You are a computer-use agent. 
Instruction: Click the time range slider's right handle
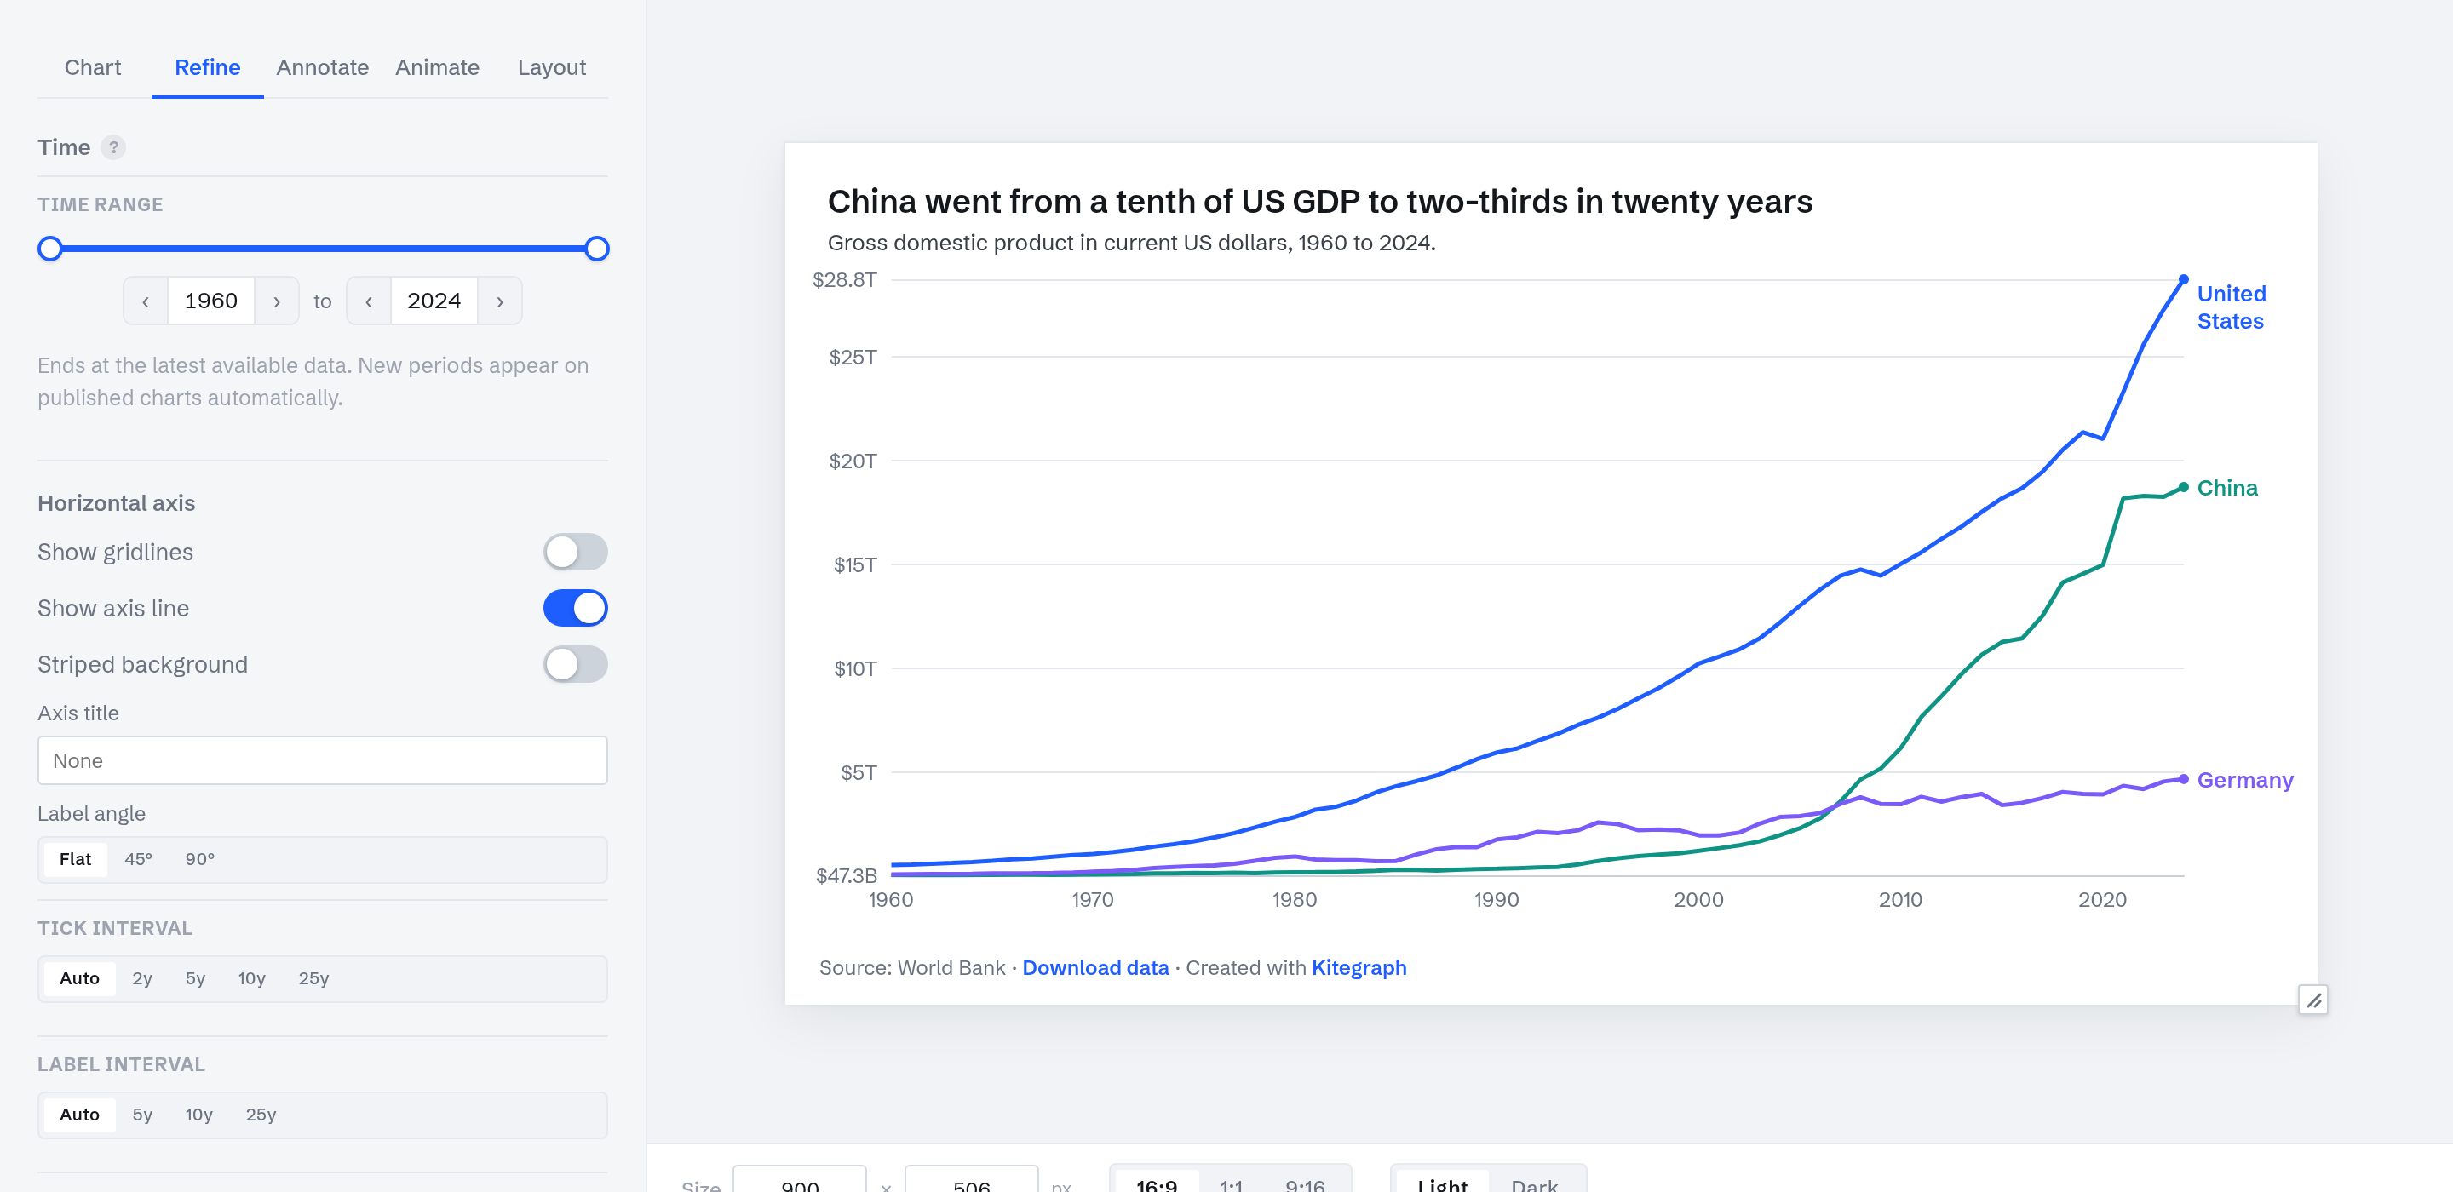tap(597, 249)
